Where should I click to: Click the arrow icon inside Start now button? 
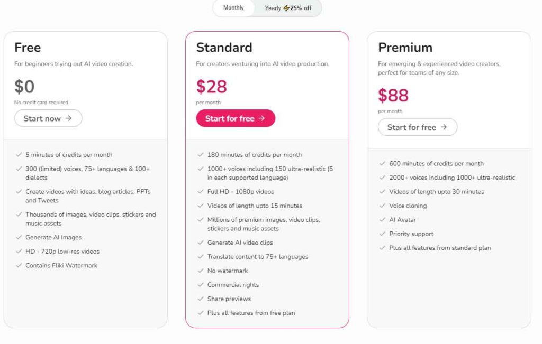(70, 118)
